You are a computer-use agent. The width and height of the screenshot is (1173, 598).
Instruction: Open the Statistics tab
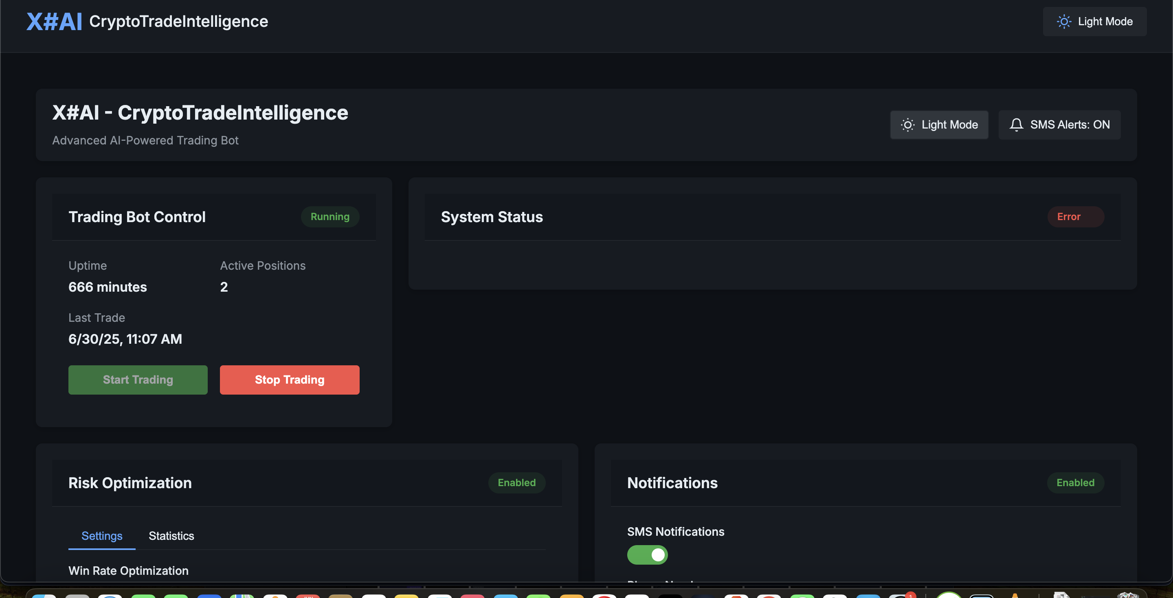point(171,536)
